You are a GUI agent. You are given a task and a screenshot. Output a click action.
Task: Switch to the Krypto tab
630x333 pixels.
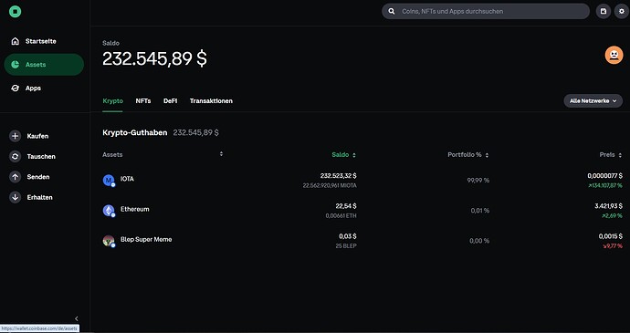113,101
